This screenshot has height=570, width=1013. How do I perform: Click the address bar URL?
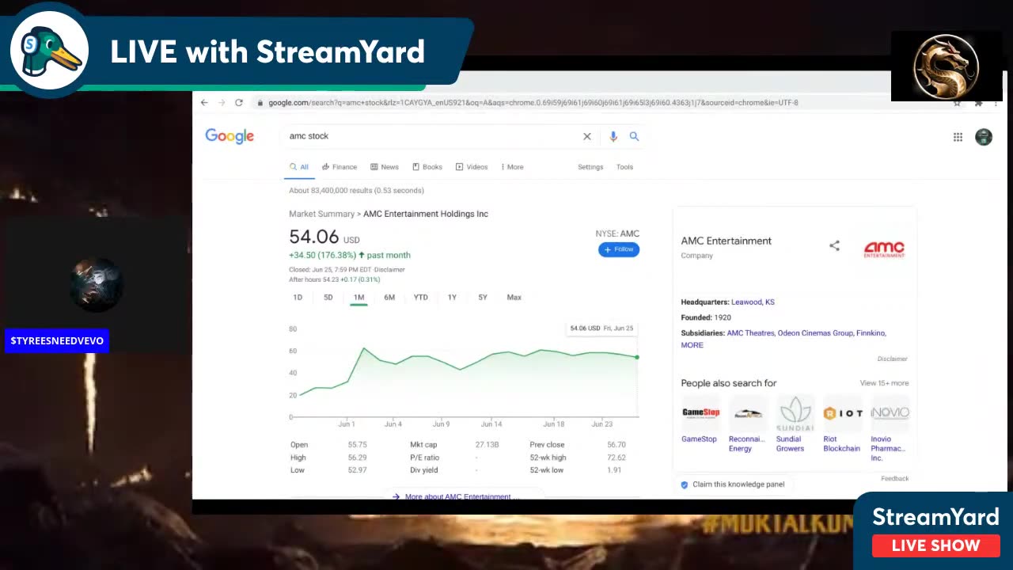533,103
